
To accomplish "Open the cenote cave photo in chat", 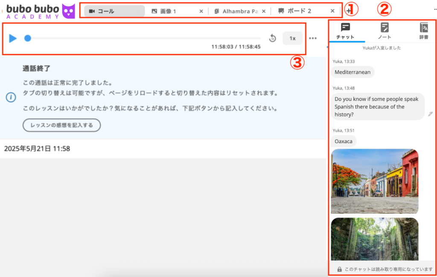I will pos(374,238).
